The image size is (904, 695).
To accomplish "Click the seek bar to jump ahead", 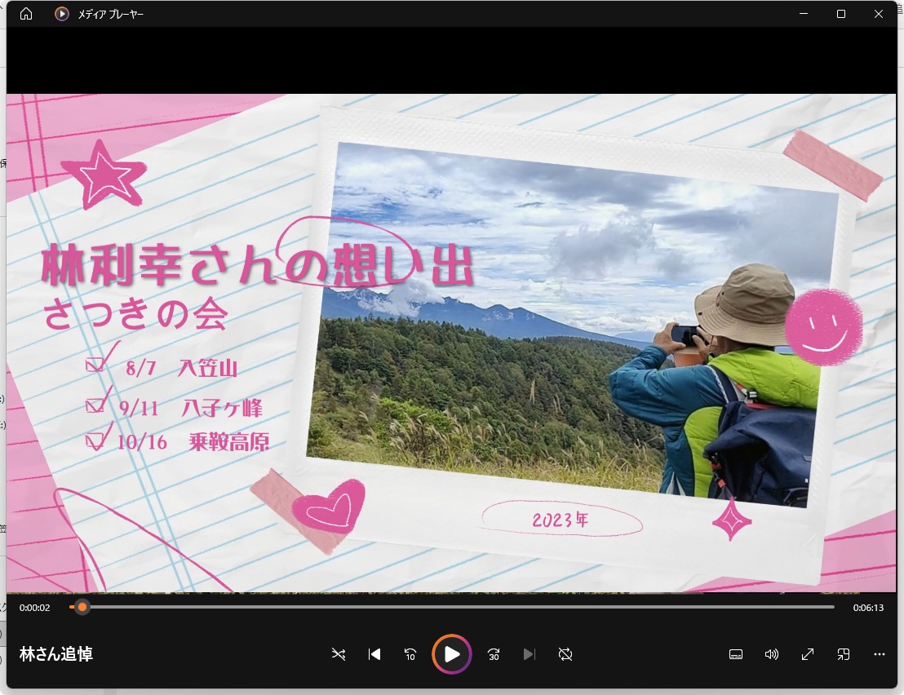I will [x=457, y=607].
